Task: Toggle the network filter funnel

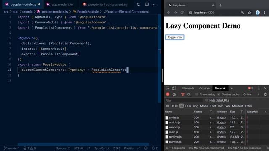Action: click(182, 94)
